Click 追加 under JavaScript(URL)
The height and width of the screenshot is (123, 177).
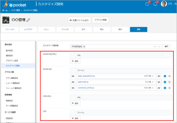[x=75, y=61]
